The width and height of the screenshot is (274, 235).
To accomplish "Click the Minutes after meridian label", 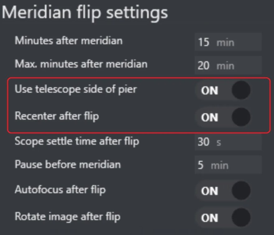I will [68, 41].
